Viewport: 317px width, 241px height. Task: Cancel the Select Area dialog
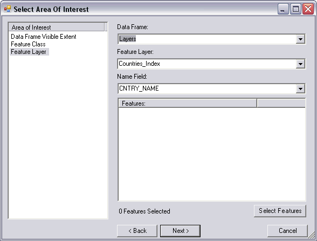pyautogui.click(x=287, y=231)
